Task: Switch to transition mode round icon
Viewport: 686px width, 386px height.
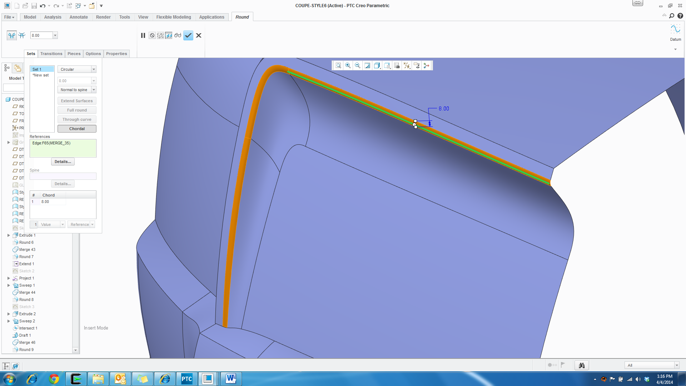Action: click(22, 35)
